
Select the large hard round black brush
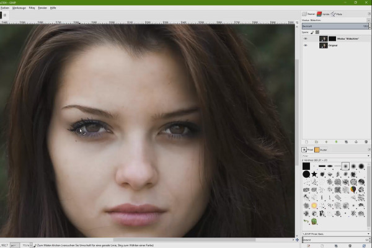306,174
